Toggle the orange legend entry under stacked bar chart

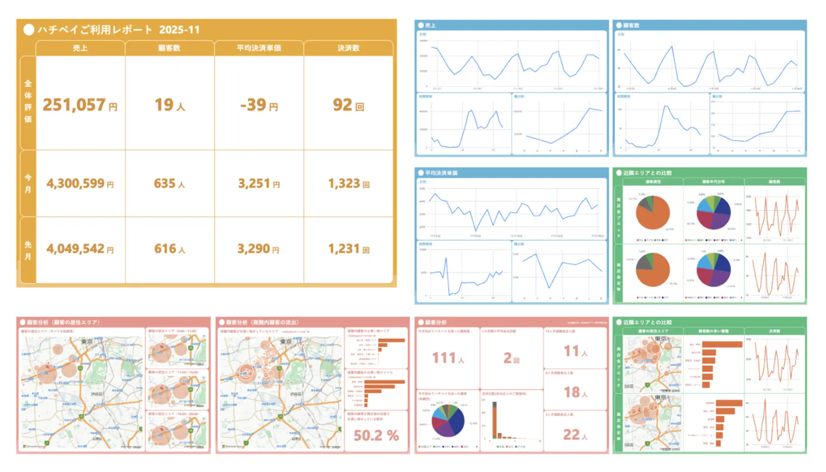point(507,447)
